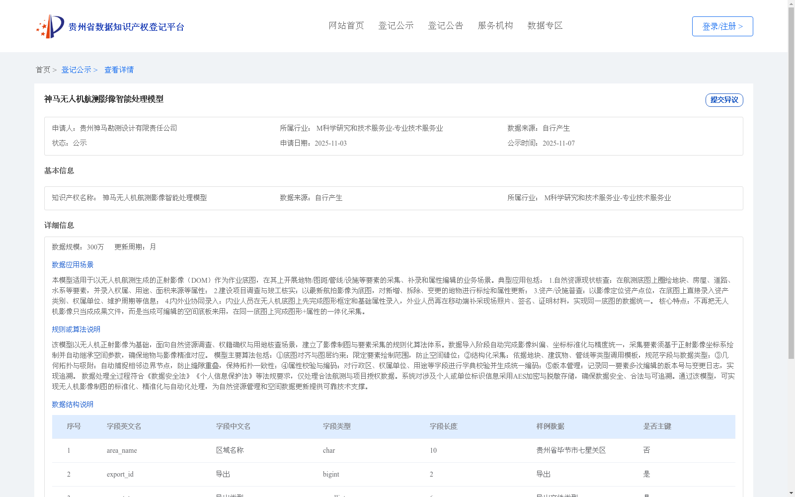Click the 规则或算法说明 heading
Viewport: 795px width, 497px height.
coord(76,330)
